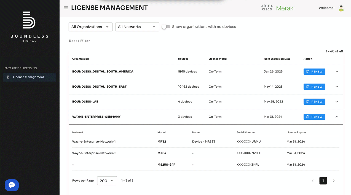Image resolution: width=351 pixels, height=195 pixels.
Task: Open the hamburger navigation menu
Action: (x=66, y=8)
